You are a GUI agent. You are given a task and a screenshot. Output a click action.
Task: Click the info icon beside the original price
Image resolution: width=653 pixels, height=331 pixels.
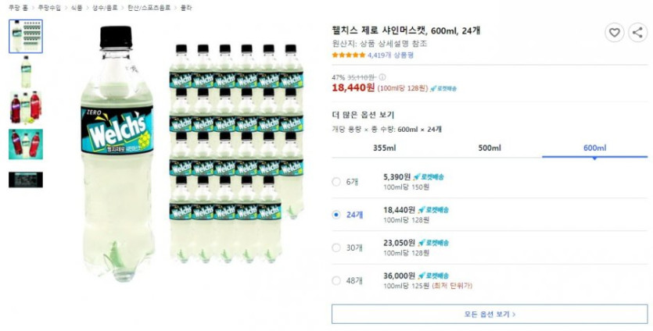(x=382, y=77)
